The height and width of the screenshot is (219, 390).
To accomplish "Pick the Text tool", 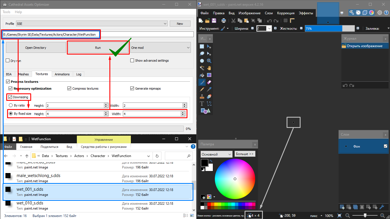I will pos(202,104).
